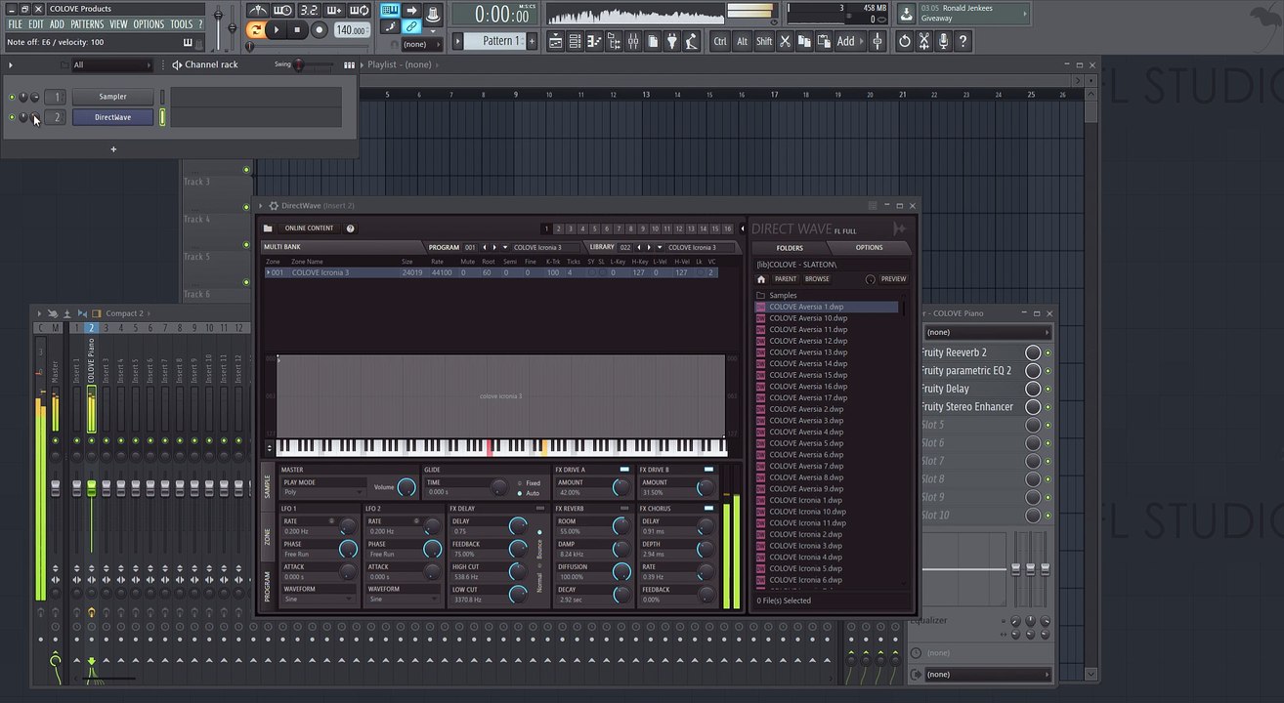
Task: Click the Master Volume knob
Action: pos(407,487)
